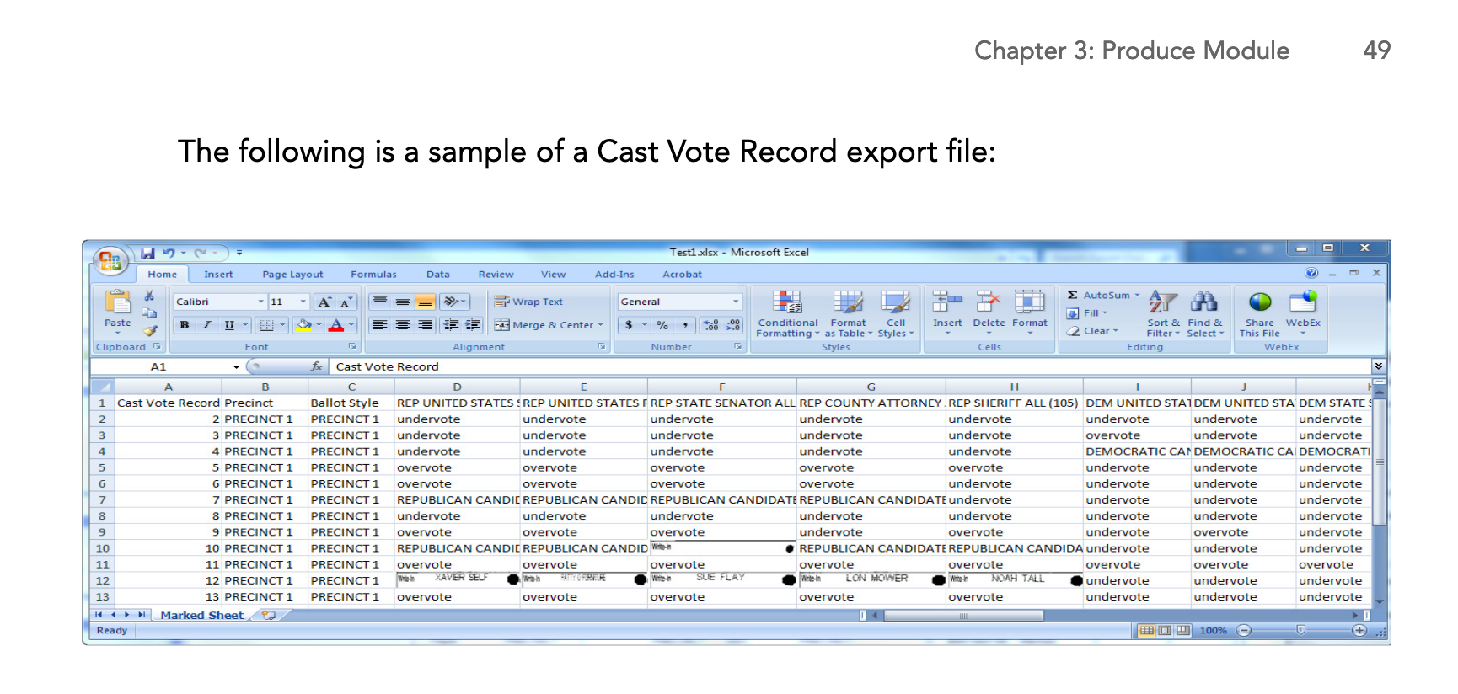Viewport: 1458px width, 694px height.
Task: Toggle Wrap Text for the cell
Action: click(x=528, y=302)
